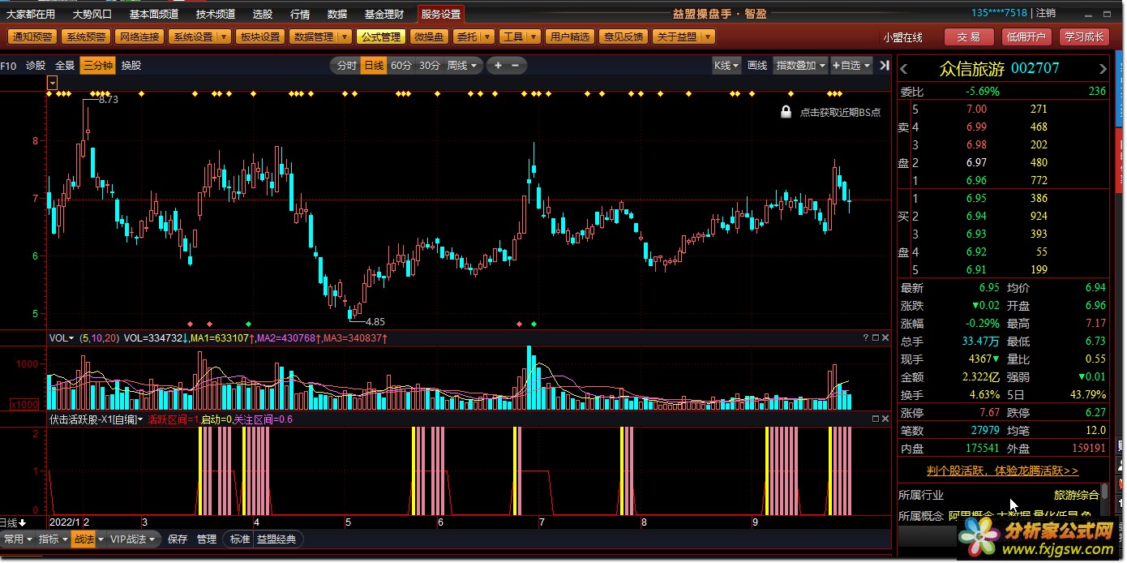Click the 网络连接 button
This screenshot has height=563, width=1127.
pyautogui.click(x=139, y=37)
